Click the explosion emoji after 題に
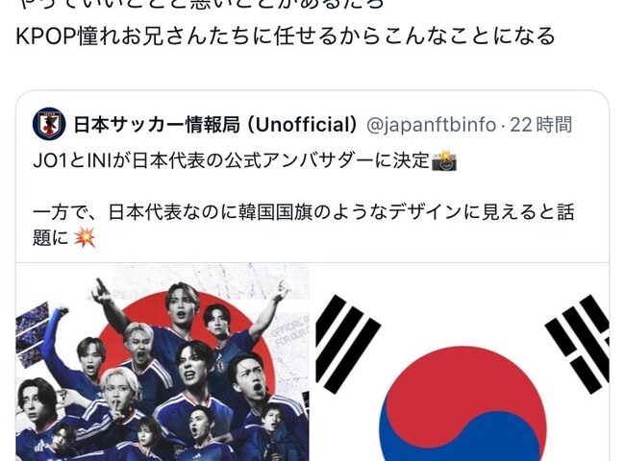This screenshot has width=625, height=461. 85,237
